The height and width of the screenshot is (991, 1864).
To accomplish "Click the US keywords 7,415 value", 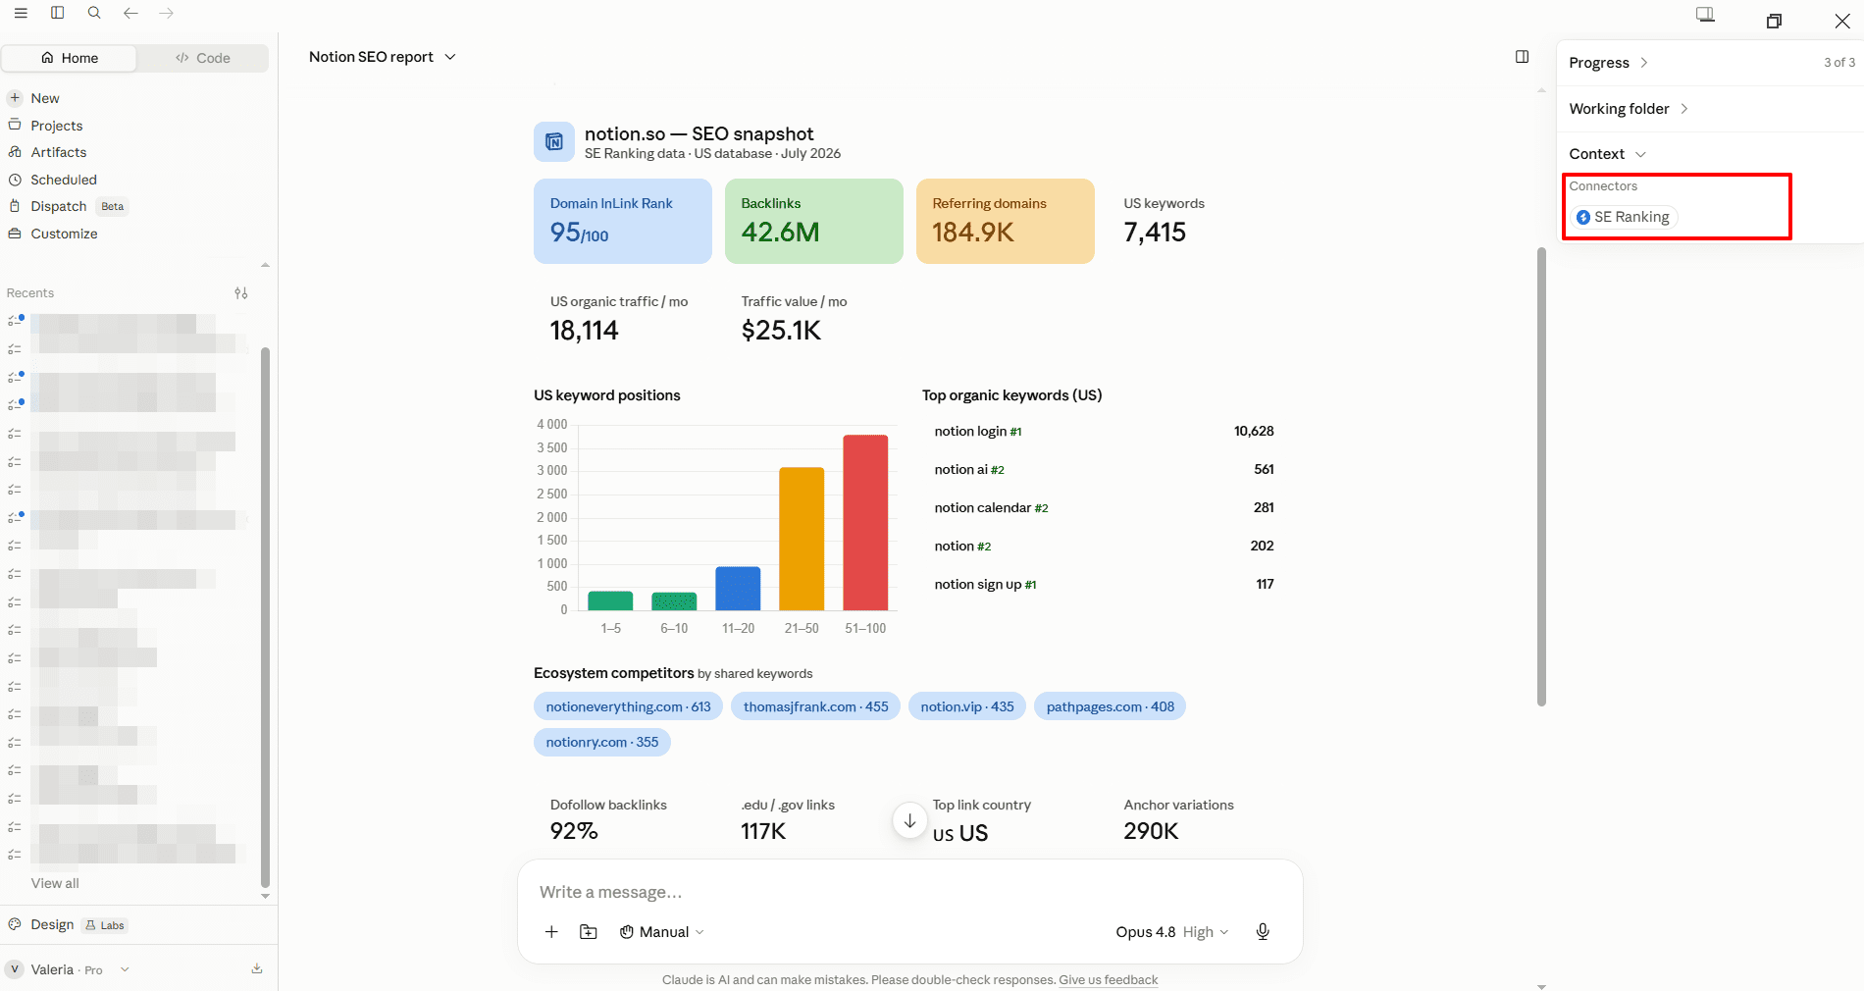I will (x=1155, y=233).
